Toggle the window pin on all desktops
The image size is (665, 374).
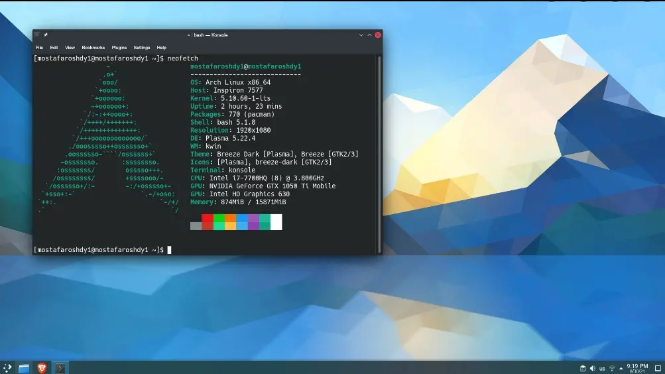click(46, 34)
